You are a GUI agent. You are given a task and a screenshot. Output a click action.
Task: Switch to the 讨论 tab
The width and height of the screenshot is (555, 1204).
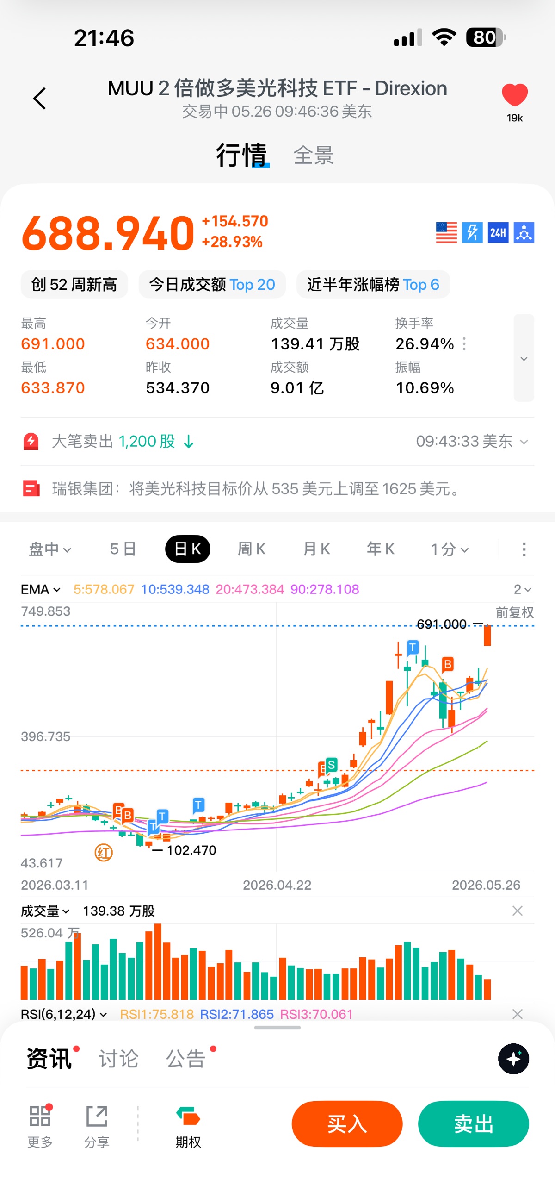(x=119, y=1059)
